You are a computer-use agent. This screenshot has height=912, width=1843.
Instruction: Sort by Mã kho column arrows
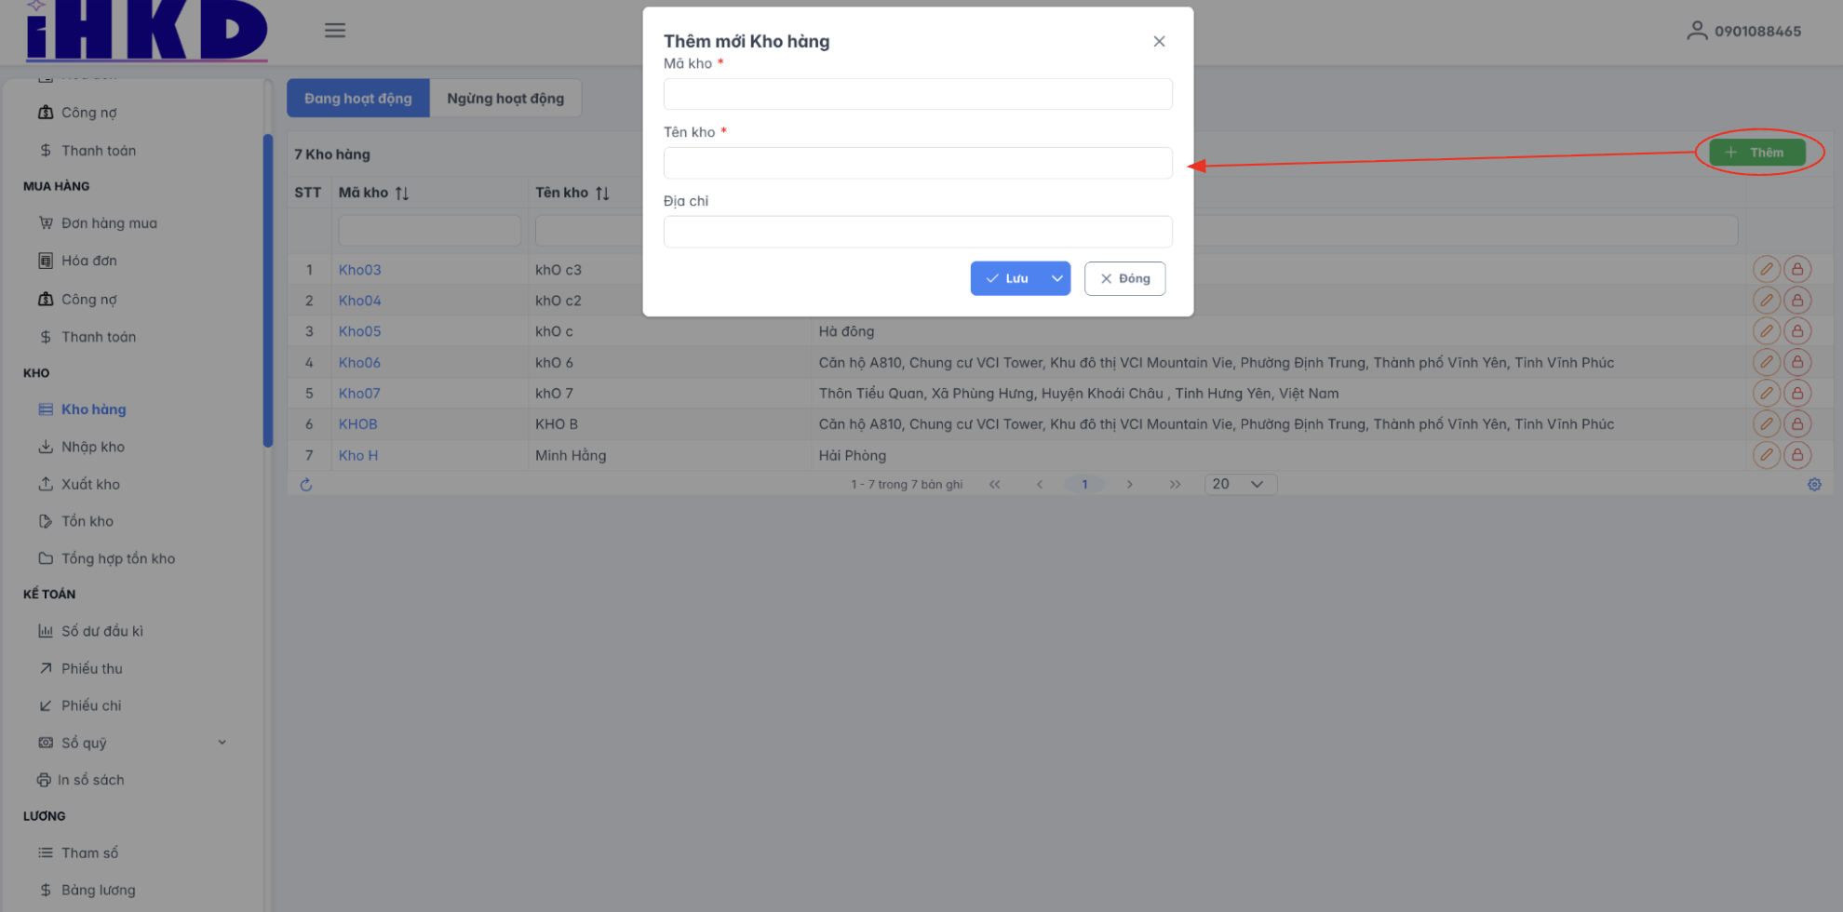click(402, 194)
